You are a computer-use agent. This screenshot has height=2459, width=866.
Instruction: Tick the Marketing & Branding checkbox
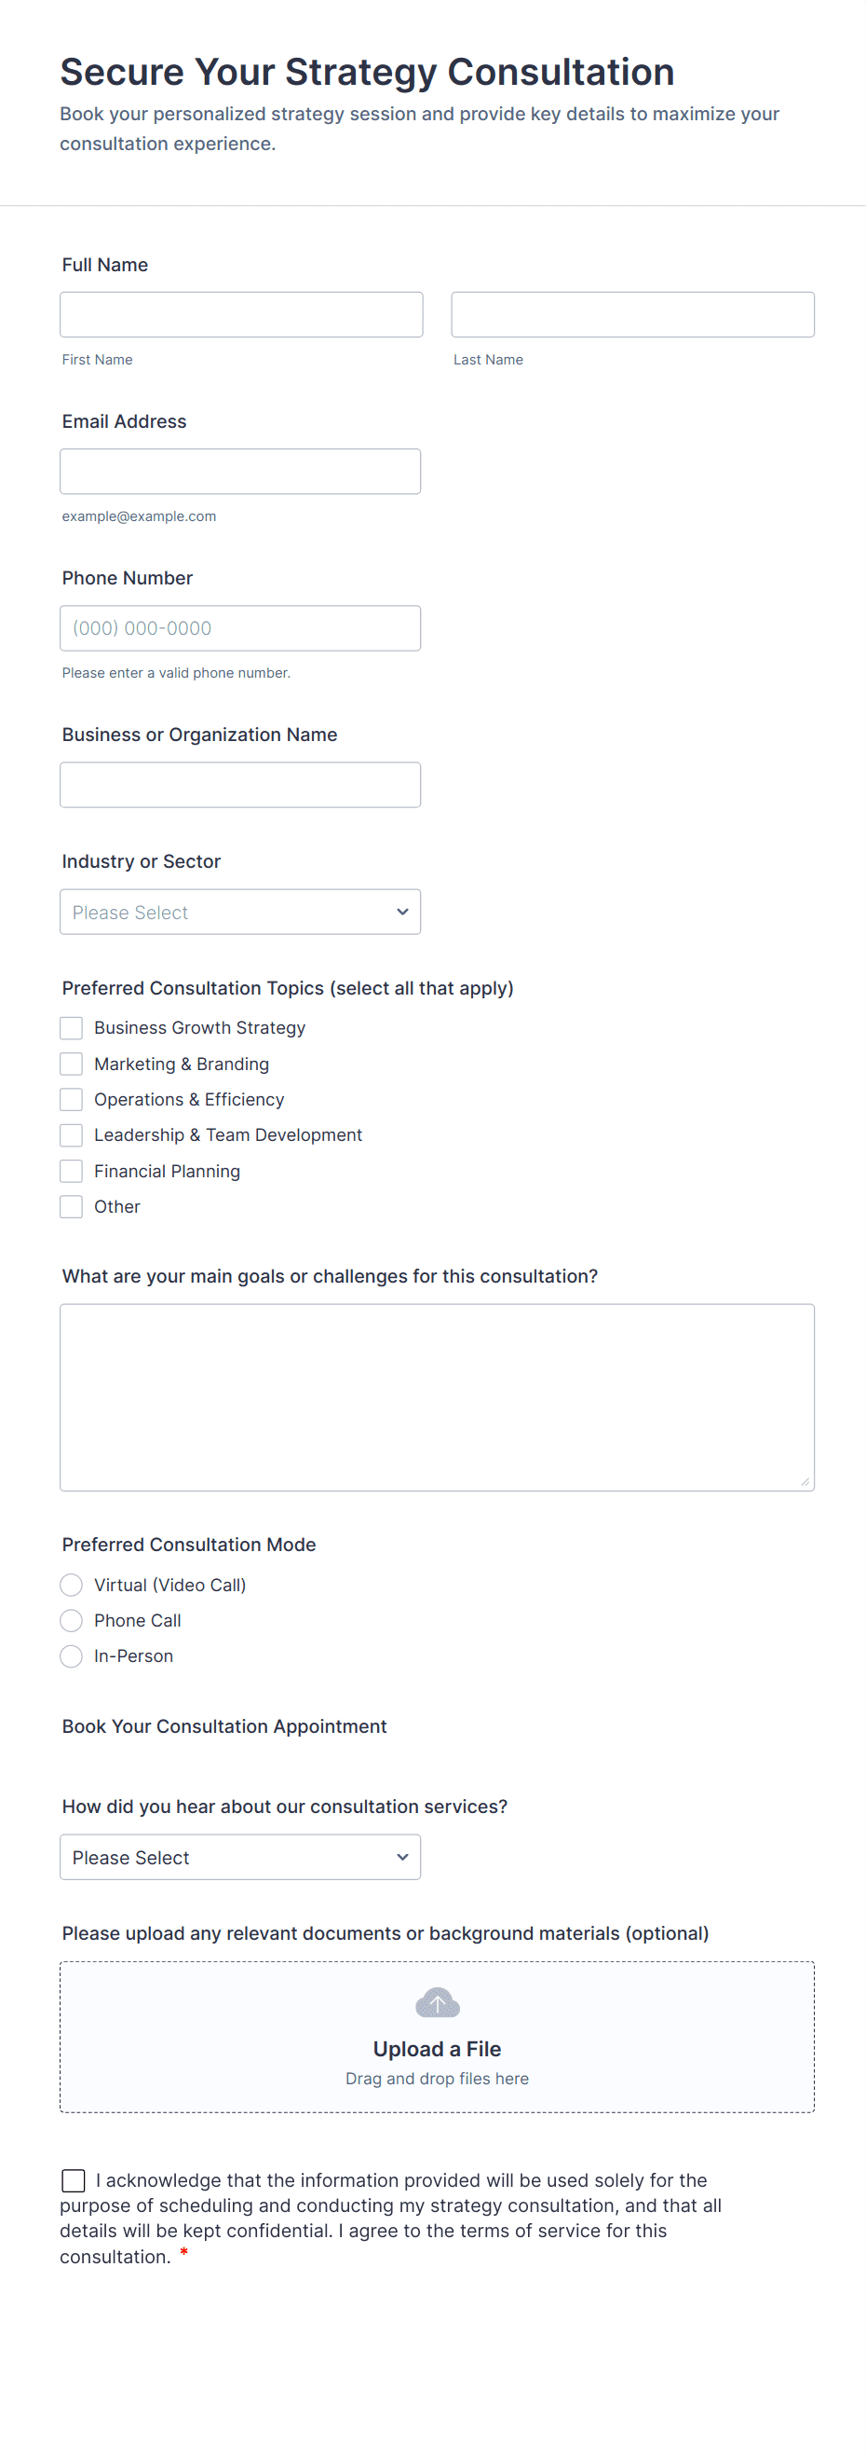pyautogui.click(x=72, y=1064)
